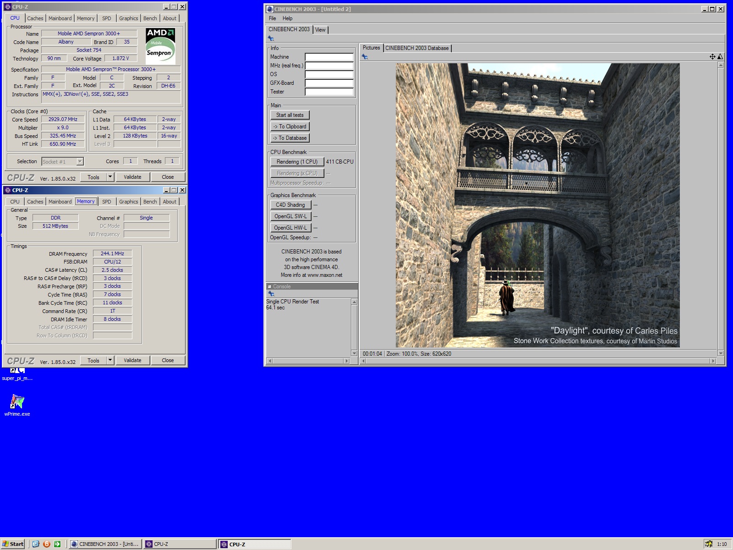Switch to CINEBENCH 2003 taskbar item
The width and height of the screenshot is (733, 550).
(x=105, y=544)
